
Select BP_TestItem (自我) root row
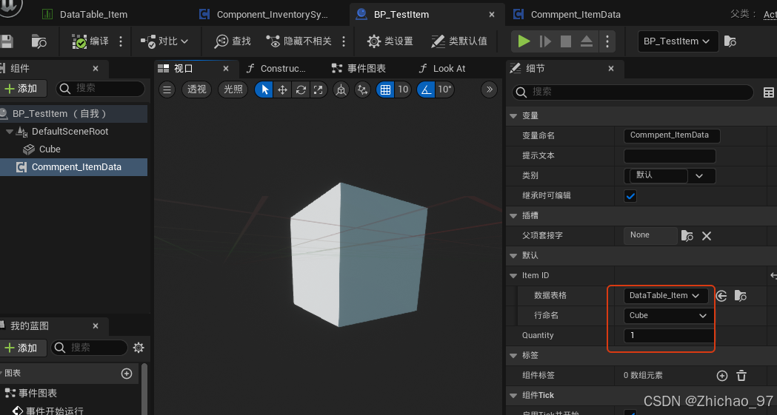point(74,114)
